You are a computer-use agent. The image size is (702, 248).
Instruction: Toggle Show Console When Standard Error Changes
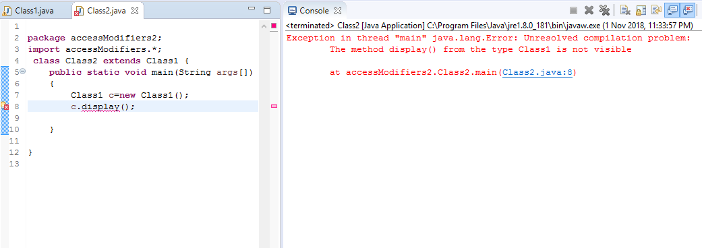687,10
